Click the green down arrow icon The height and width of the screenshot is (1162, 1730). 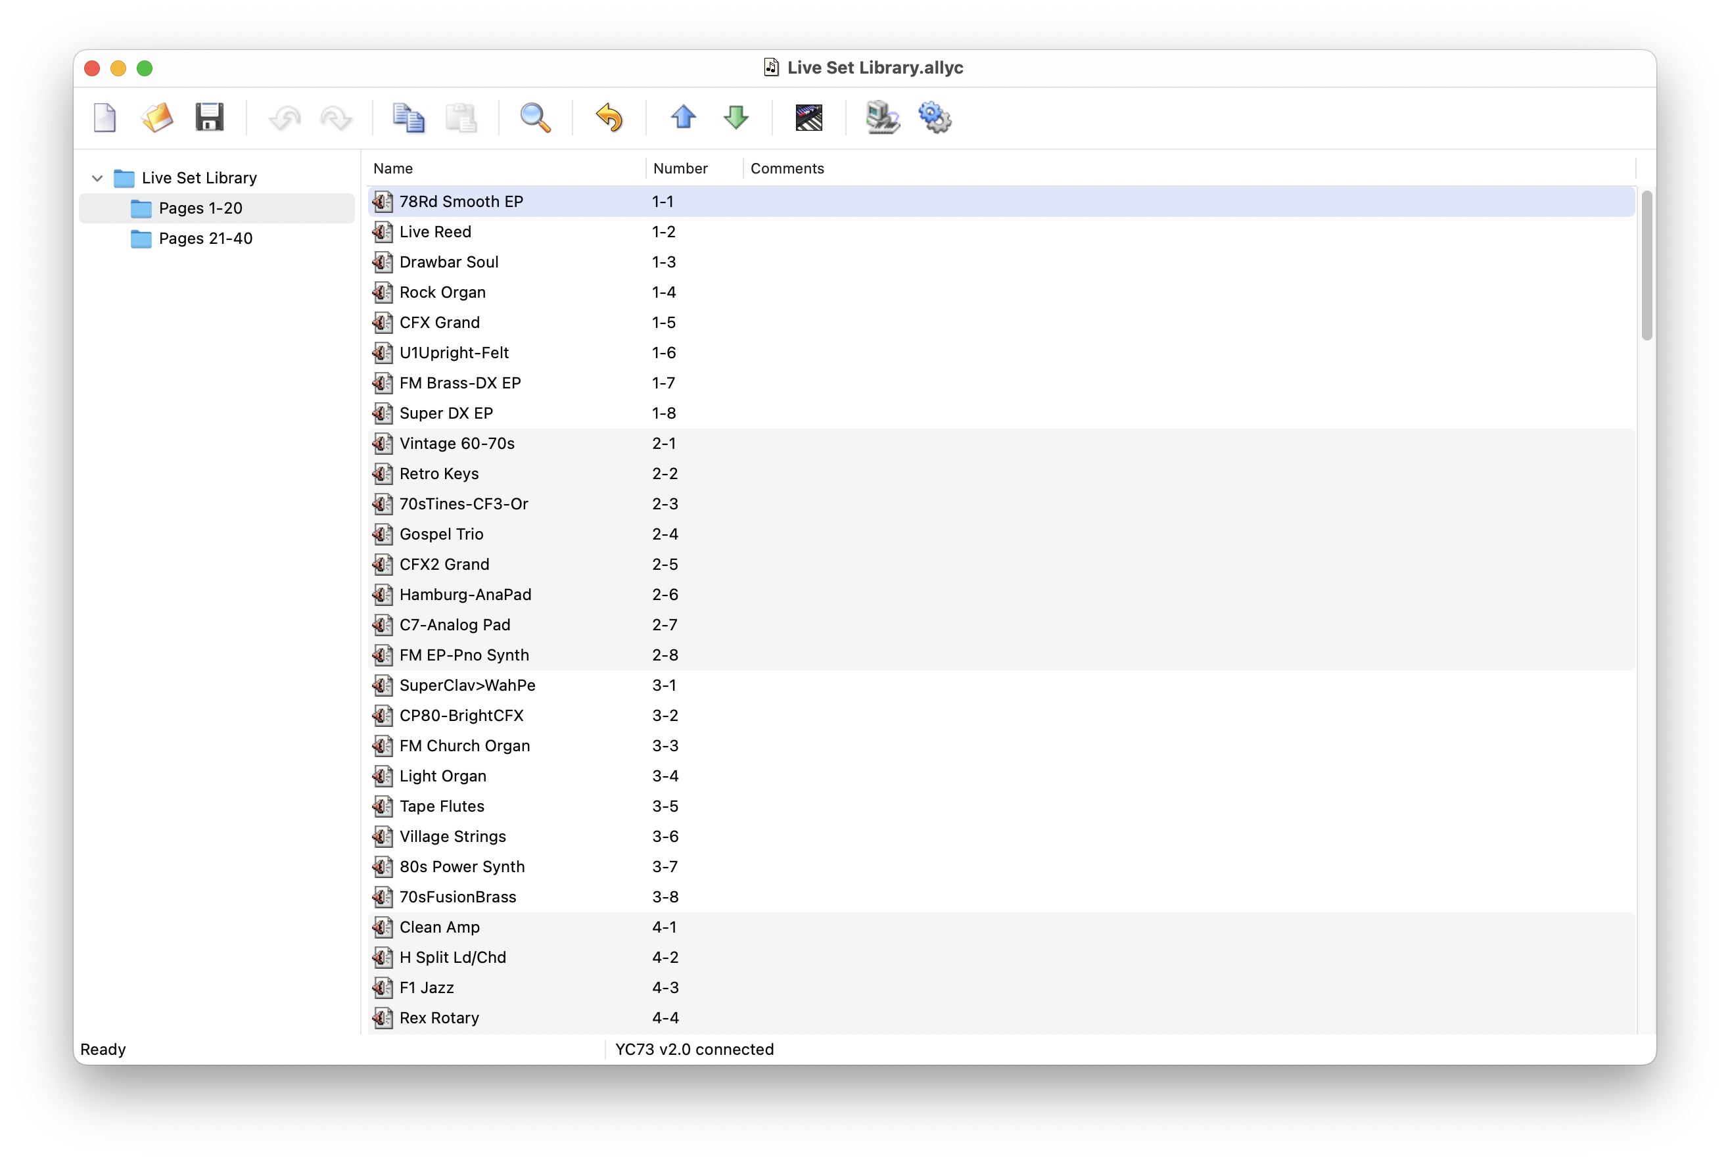click(x=736, y=117)
